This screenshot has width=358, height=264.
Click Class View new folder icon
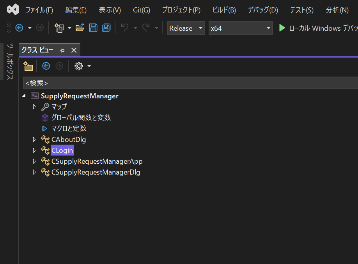point(28,66)
